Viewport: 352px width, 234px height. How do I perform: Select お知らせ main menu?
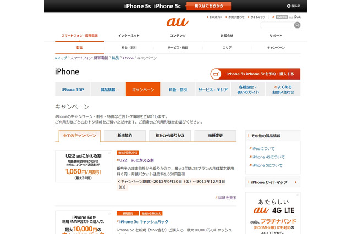(x=227, y=36)
